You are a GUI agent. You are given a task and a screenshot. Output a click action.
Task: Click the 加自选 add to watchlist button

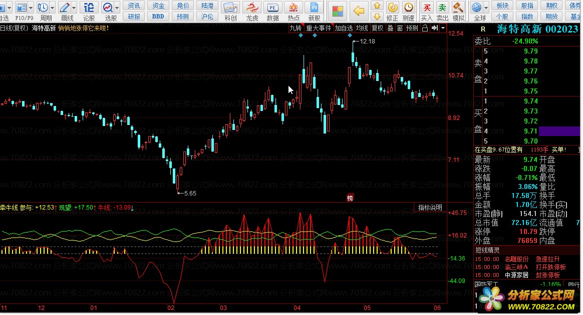click(344, 28)
